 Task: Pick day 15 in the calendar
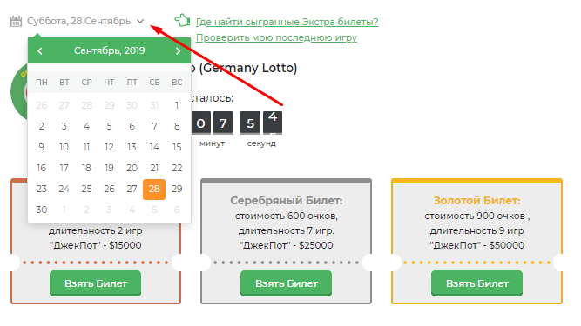click(x=177, y=147)
